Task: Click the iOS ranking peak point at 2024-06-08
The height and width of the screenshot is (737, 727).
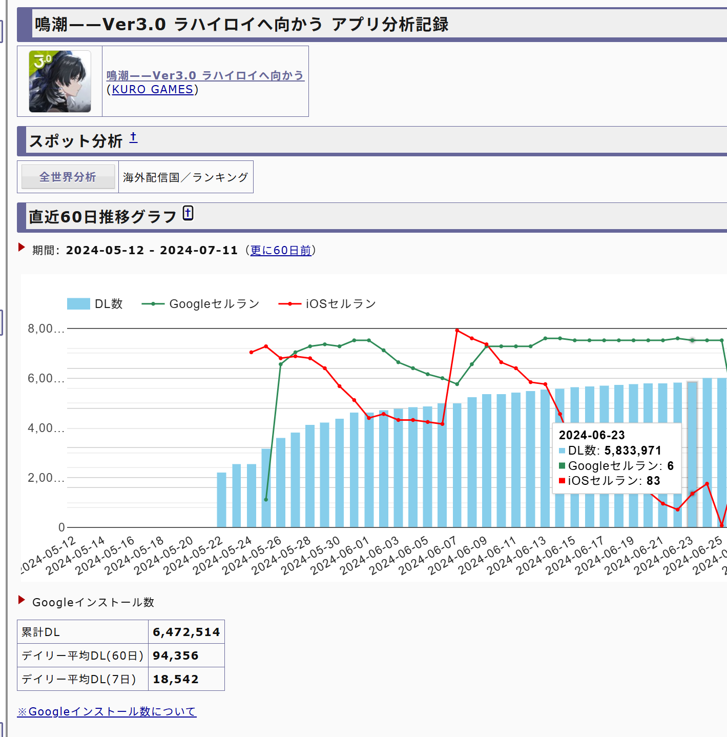Action: tap(457, 331)
